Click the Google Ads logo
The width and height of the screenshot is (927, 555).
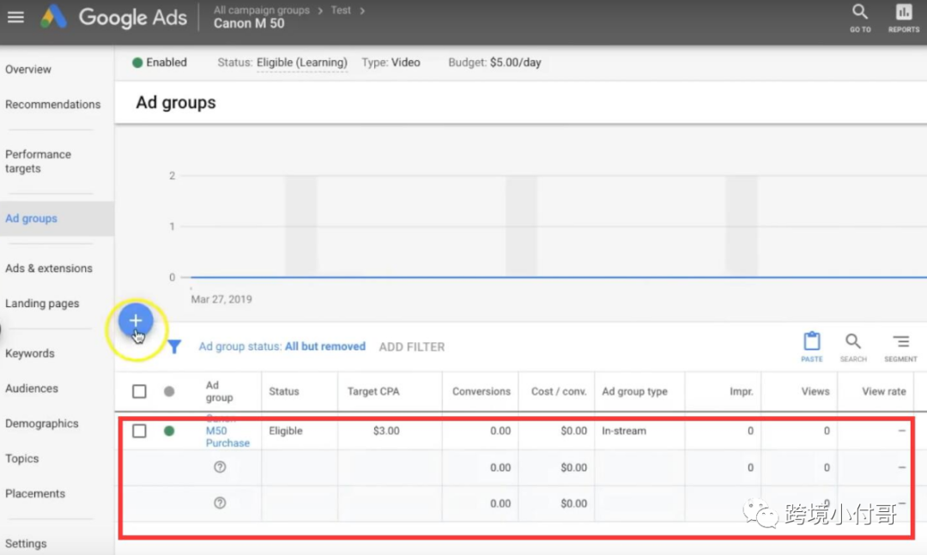point(113,17)
